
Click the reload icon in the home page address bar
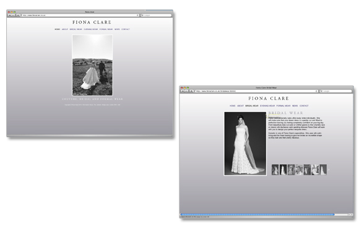click(137, 15)
